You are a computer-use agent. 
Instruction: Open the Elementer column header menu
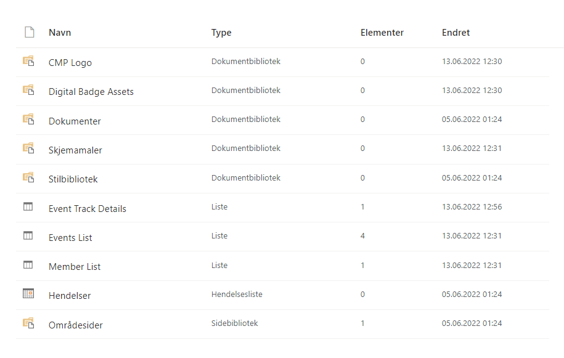click(x=382, y=32)
